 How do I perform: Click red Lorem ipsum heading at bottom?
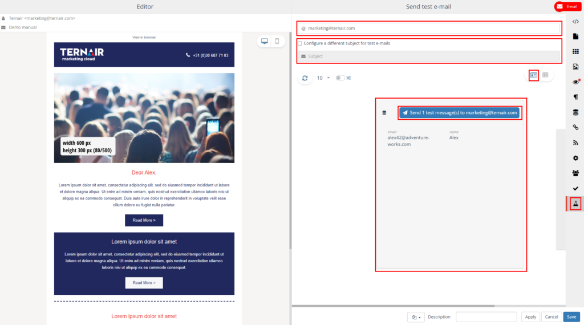[144, 316]
